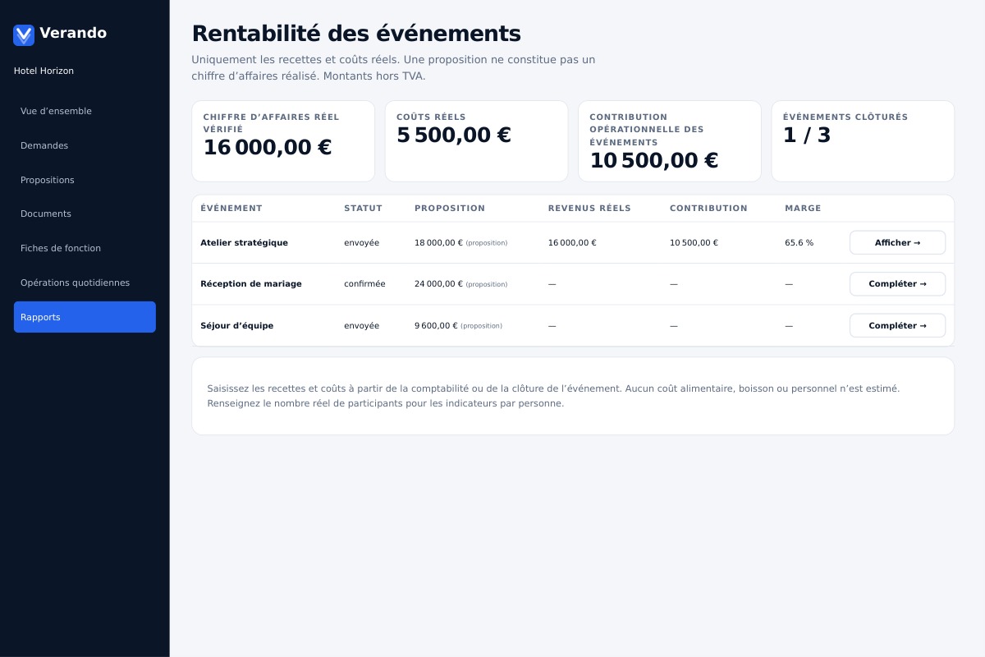This screenshot has height=657, width=985.
Task: Click the Contribution column header
Action: tap(708, 209)
